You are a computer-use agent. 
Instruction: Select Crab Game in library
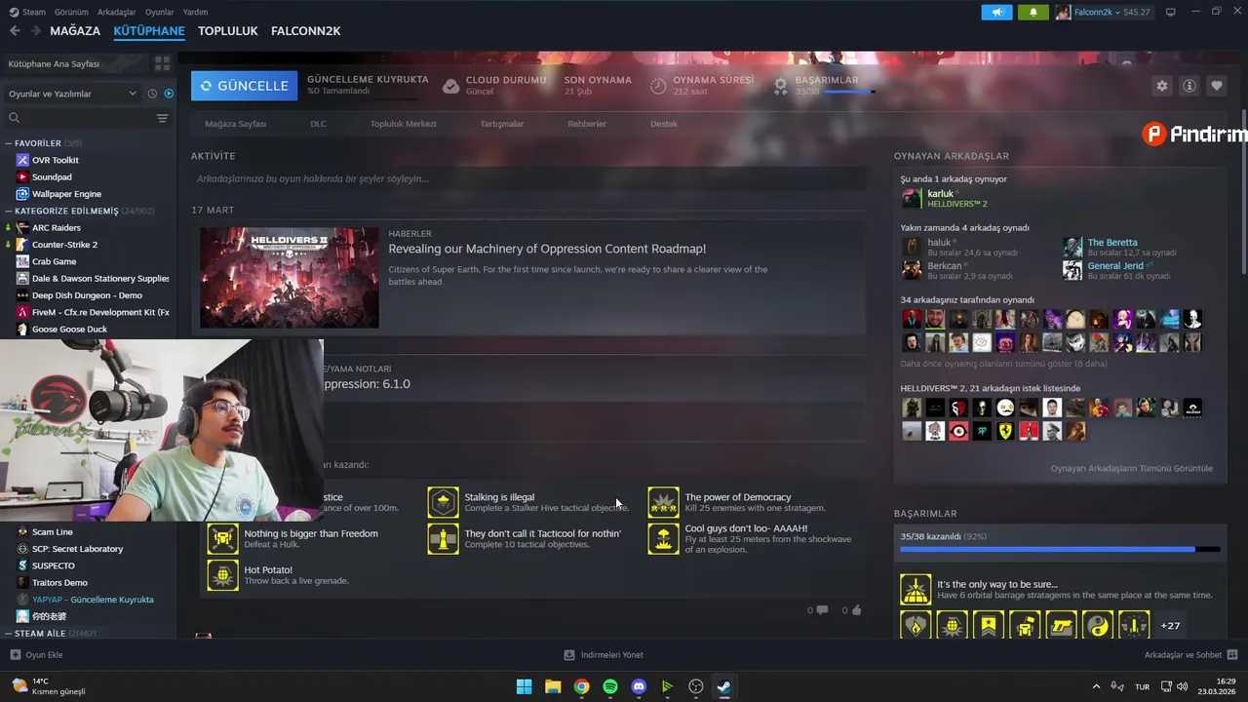coord(54,261)
